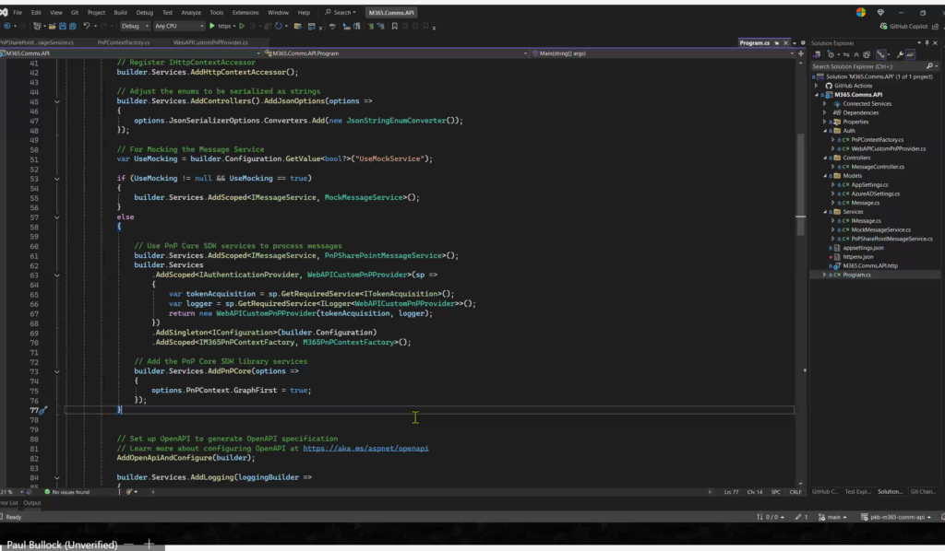The width and height of the screenshot is (945, 551).
Task: Open the Build menu
Action: coord(121,12)
